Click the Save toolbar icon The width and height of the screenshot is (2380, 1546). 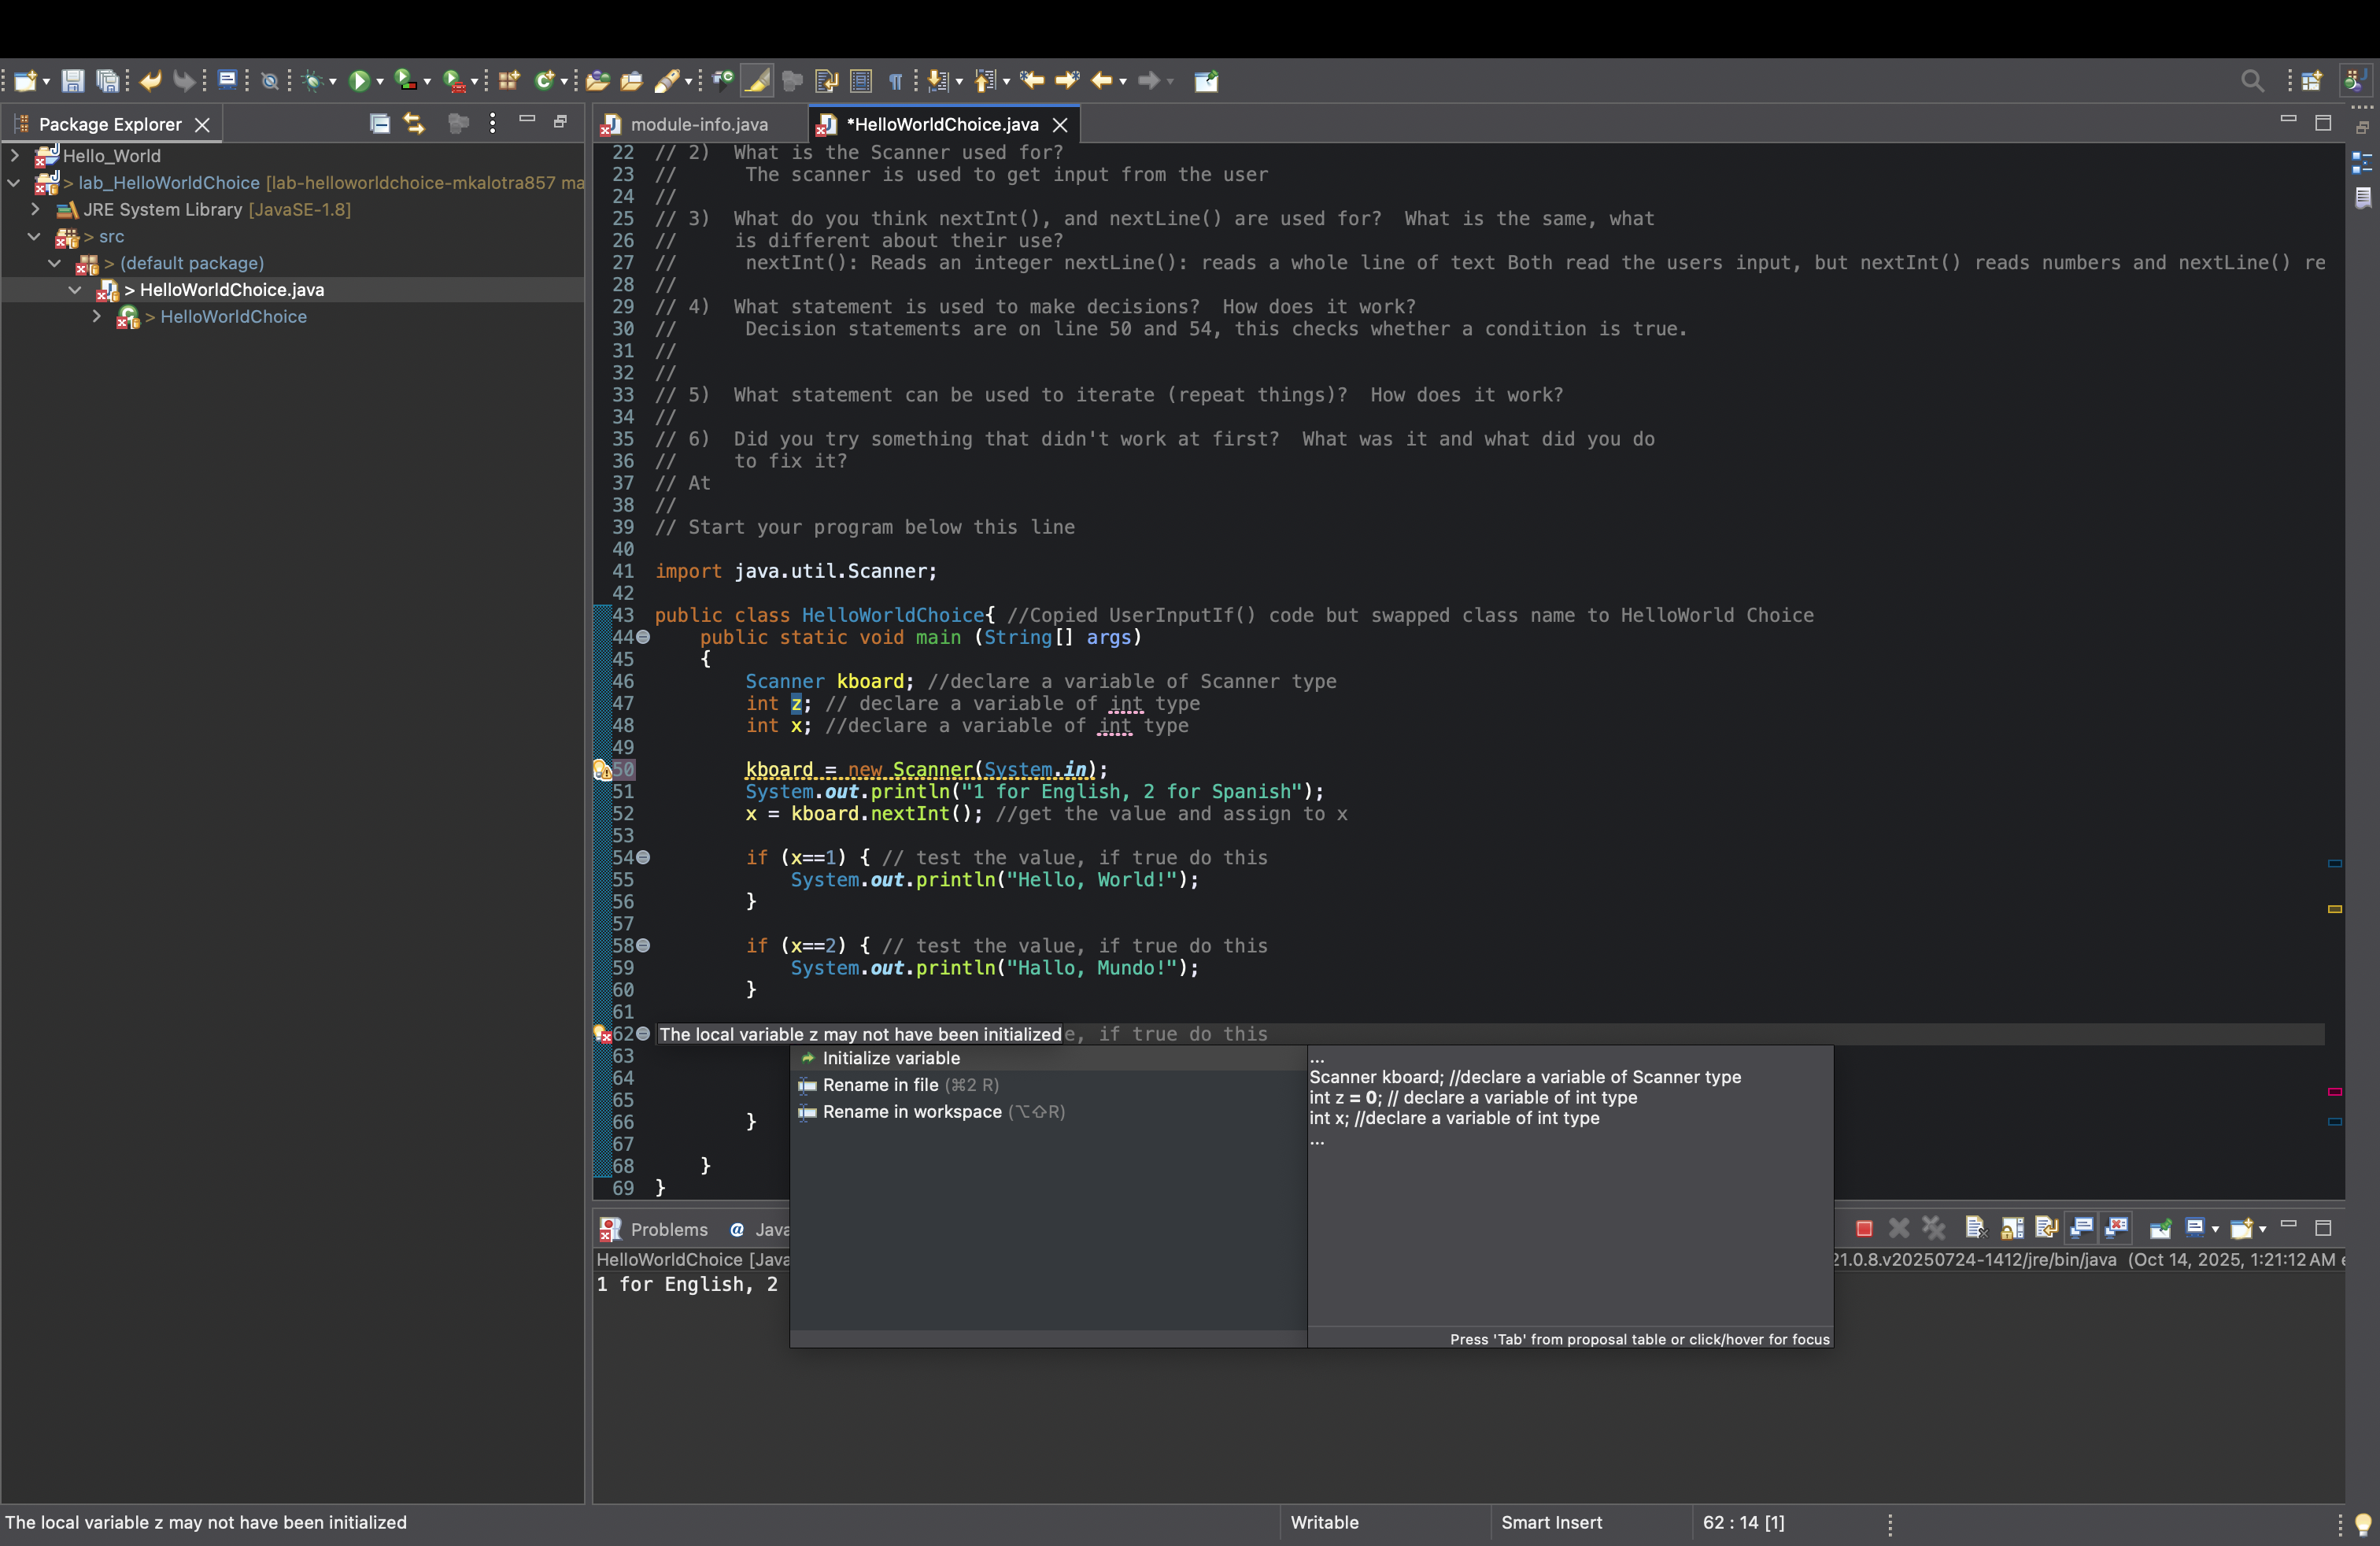point(72,81)
